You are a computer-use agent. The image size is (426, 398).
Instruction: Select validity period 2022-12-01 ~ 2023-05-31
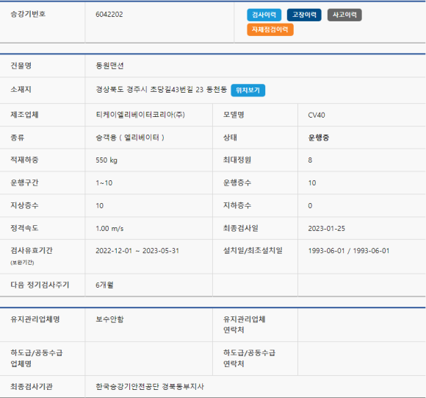137,251
